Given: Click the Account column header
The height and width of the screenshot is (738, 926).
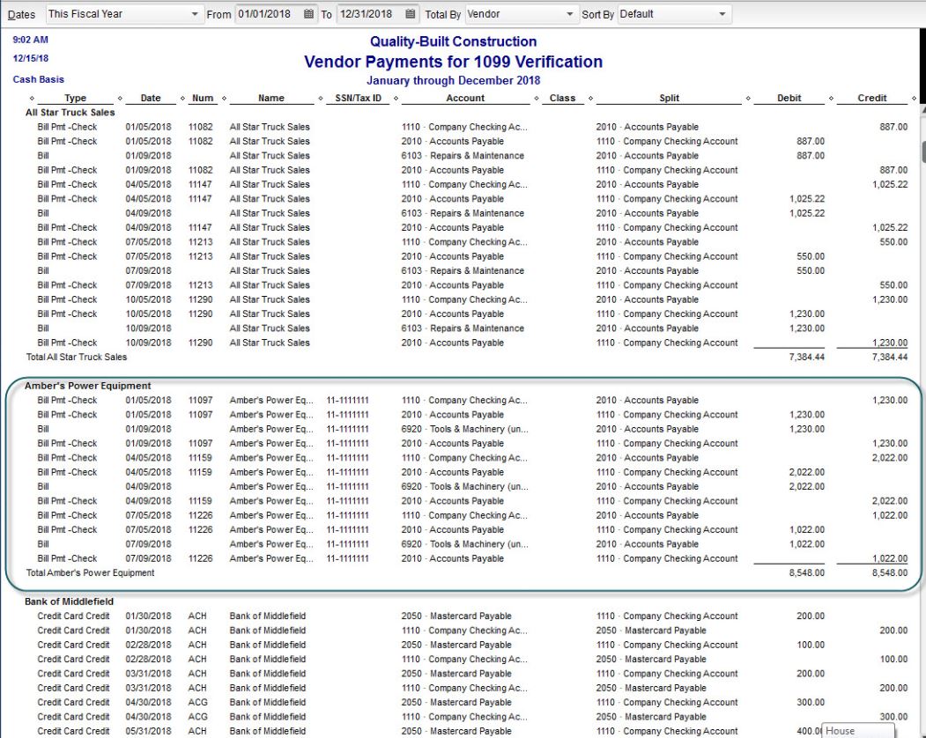Looking at the screenshot, I should pyautogui.click(x=465, y=99).
